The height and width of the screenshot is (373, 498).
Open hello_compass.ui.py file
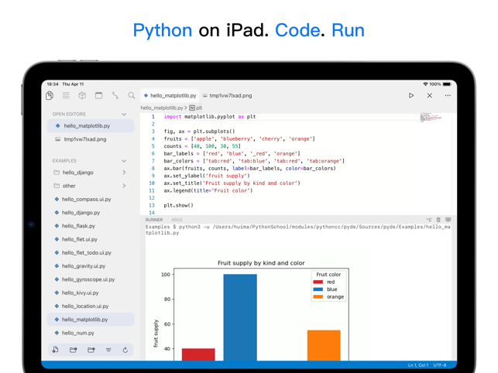[x=91, y=199]
